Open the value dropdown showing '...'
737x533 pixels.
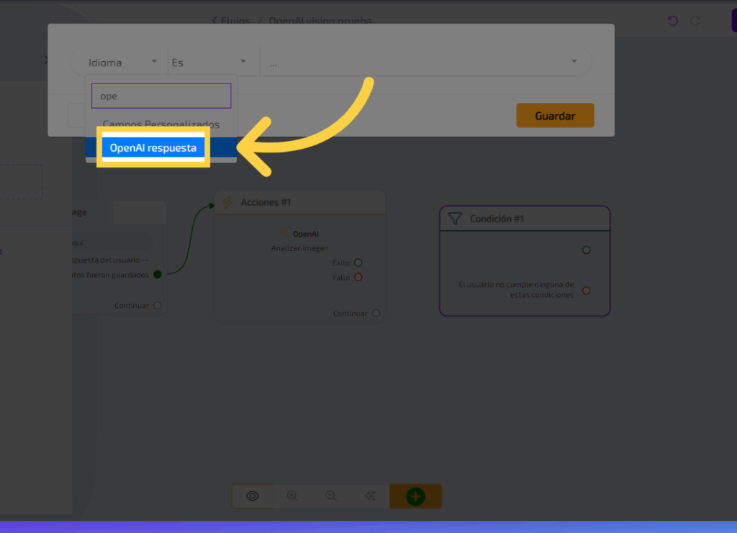[425, 63]
